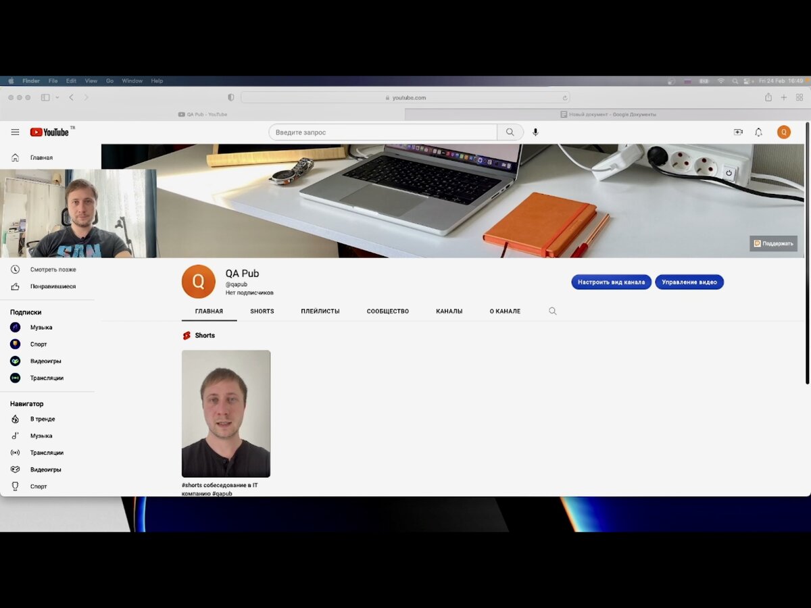Open Трансляции under Подписки
The width and height of the screenshot is (811, 608).
47,378
